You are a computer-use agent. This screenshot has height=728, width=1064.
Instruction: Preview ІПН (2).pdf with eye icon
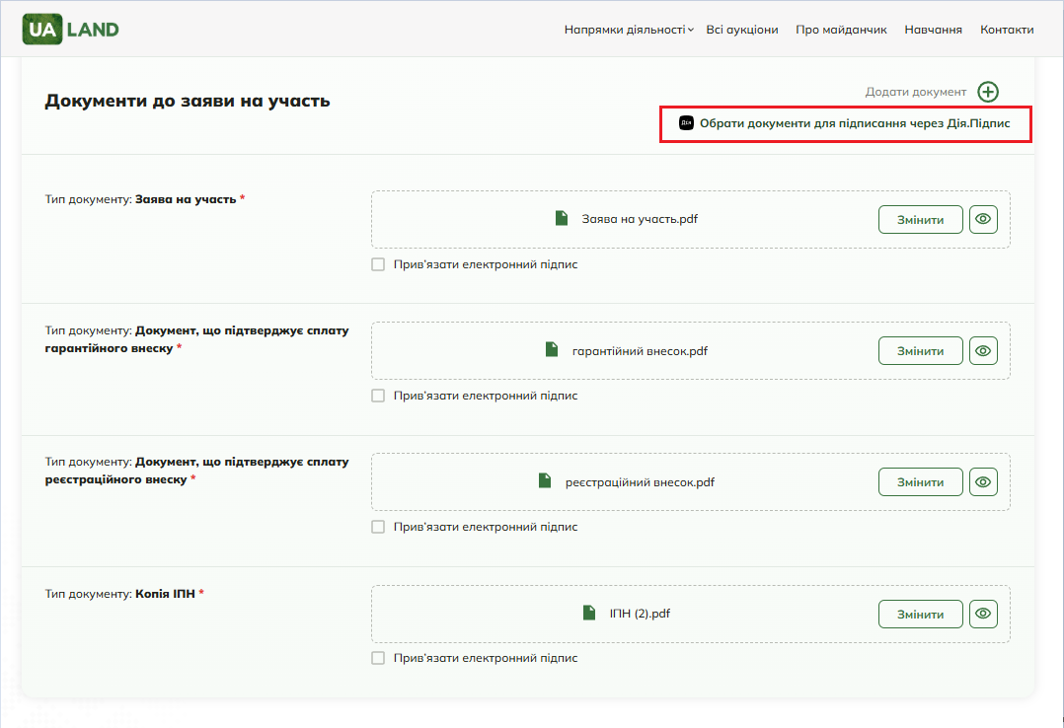983,614
